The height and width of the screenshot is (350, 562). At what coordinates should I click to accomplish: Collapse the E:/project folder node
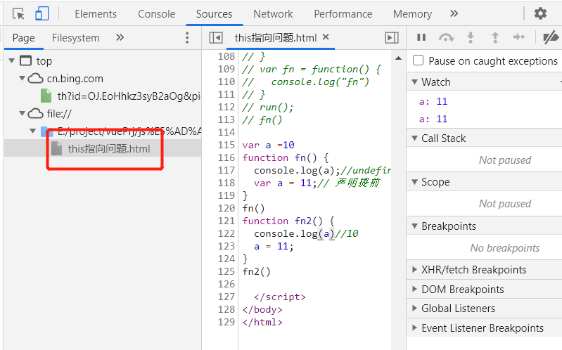click(x=33, y=131)
